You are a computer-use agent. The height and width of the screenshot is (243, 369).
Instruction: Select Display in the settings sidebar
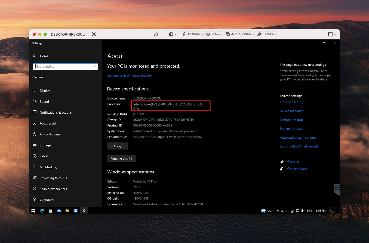(x=45, y=91)
